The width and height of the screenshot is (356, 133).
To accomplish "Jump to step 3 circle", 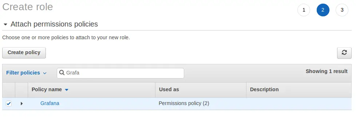I will point(342,10).
